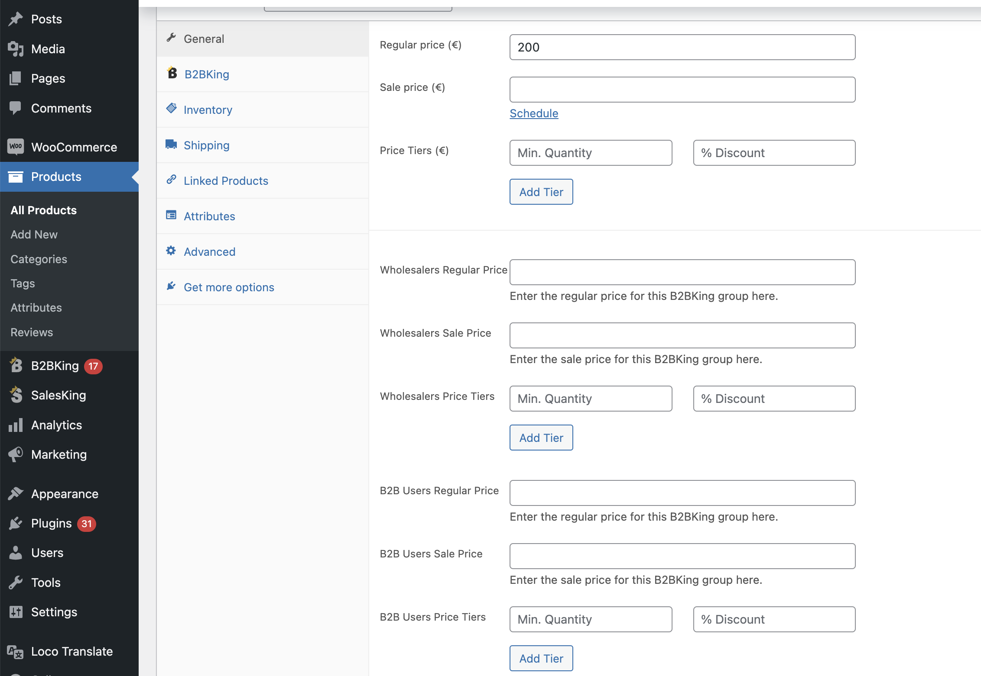This screenshot has width=981, height=676.
Task: Focus Min. Quantity field in Price Tiers (€)
Action: click(x=591, y=153)
